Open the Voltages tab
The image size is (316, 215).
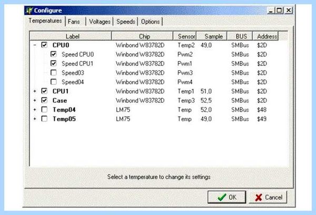click(x=100, y=22)
